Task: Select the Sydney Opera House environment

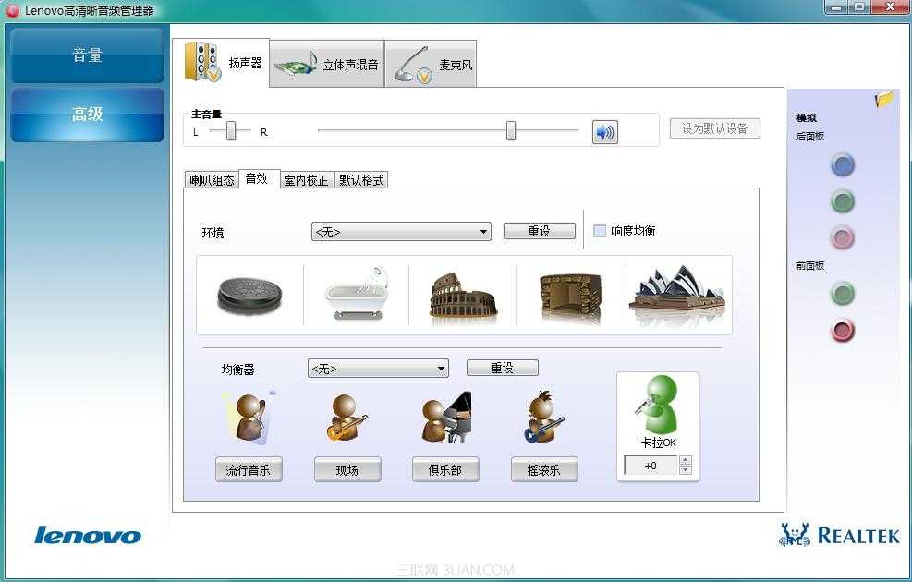Action: [677, 294]
